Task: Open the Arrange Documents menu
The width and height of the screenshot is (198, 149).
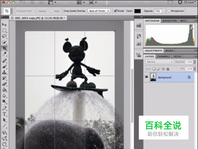Action: 81,2
